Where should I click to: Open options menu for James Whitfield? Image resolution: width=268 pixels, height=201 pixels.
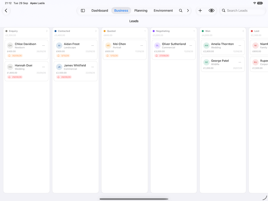coord(93,67)
